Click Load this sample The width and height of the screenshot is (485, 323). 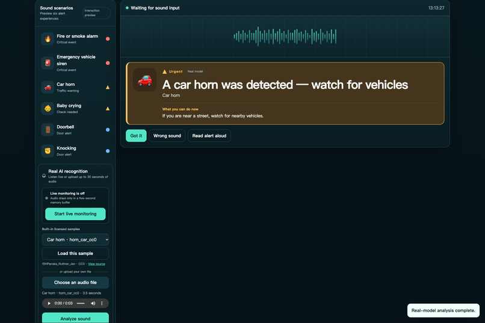tap(75, 253)
